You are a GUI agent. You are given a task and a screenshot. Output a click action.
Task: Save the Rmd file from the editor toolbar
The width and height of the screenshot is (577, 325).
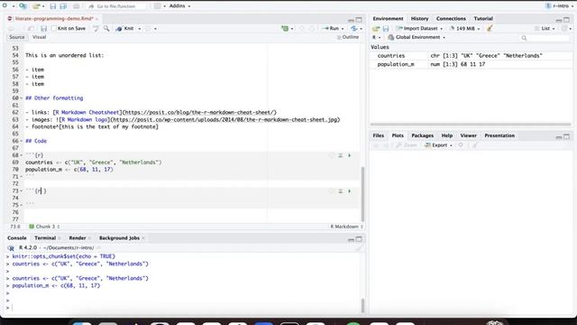[x=43, y=28]
